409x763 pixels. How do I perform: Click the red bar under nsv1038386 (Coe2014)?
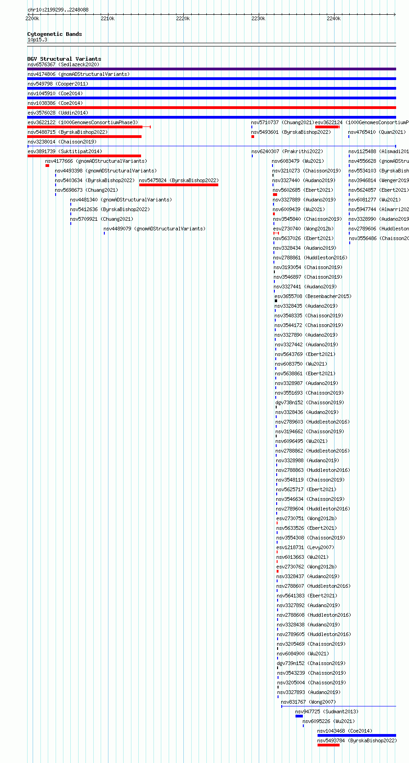[x=211, y=108]
